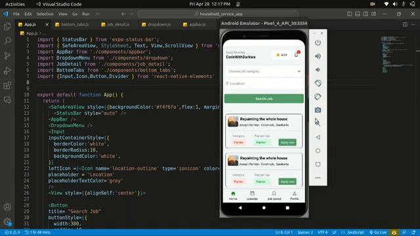The width and height of the screenshot is (420, 236).
Task: Click emulator Volume Up button
Action: pyautogui.click(x=318, y=56)
